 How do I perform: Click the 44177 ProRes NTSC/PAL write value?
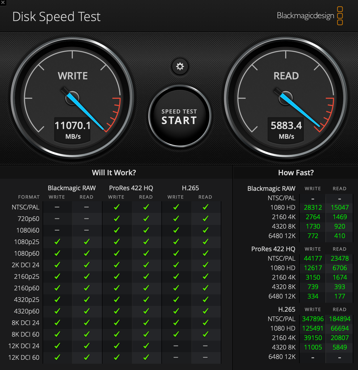click(313, 259)
